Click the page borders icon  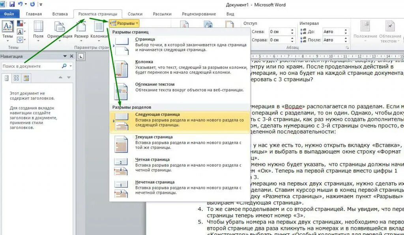229,24
